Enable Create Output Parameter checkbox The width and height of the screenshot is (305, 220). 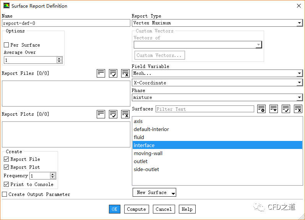click(x=5, y=194)
